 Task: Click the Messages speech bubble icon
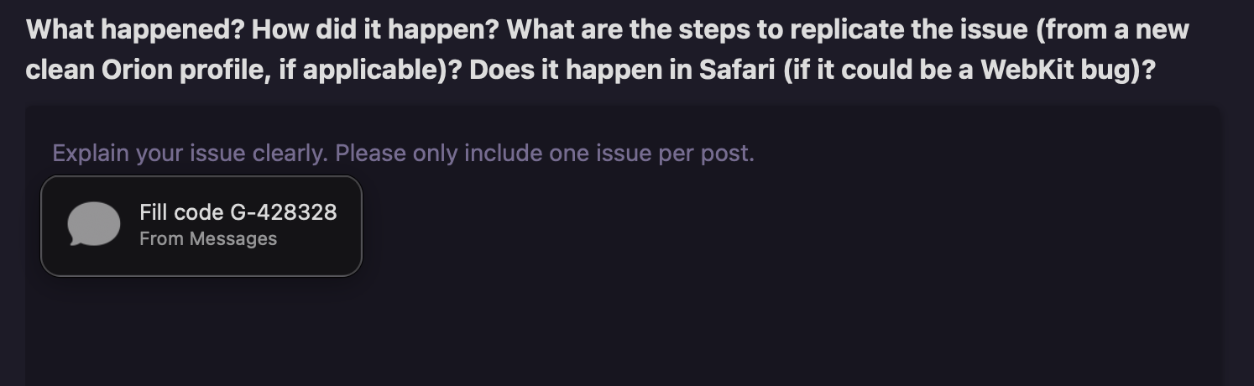94,225
